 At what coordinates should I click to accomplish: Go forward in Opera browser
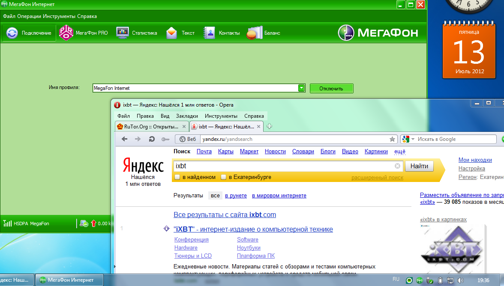tap(138, 139)
